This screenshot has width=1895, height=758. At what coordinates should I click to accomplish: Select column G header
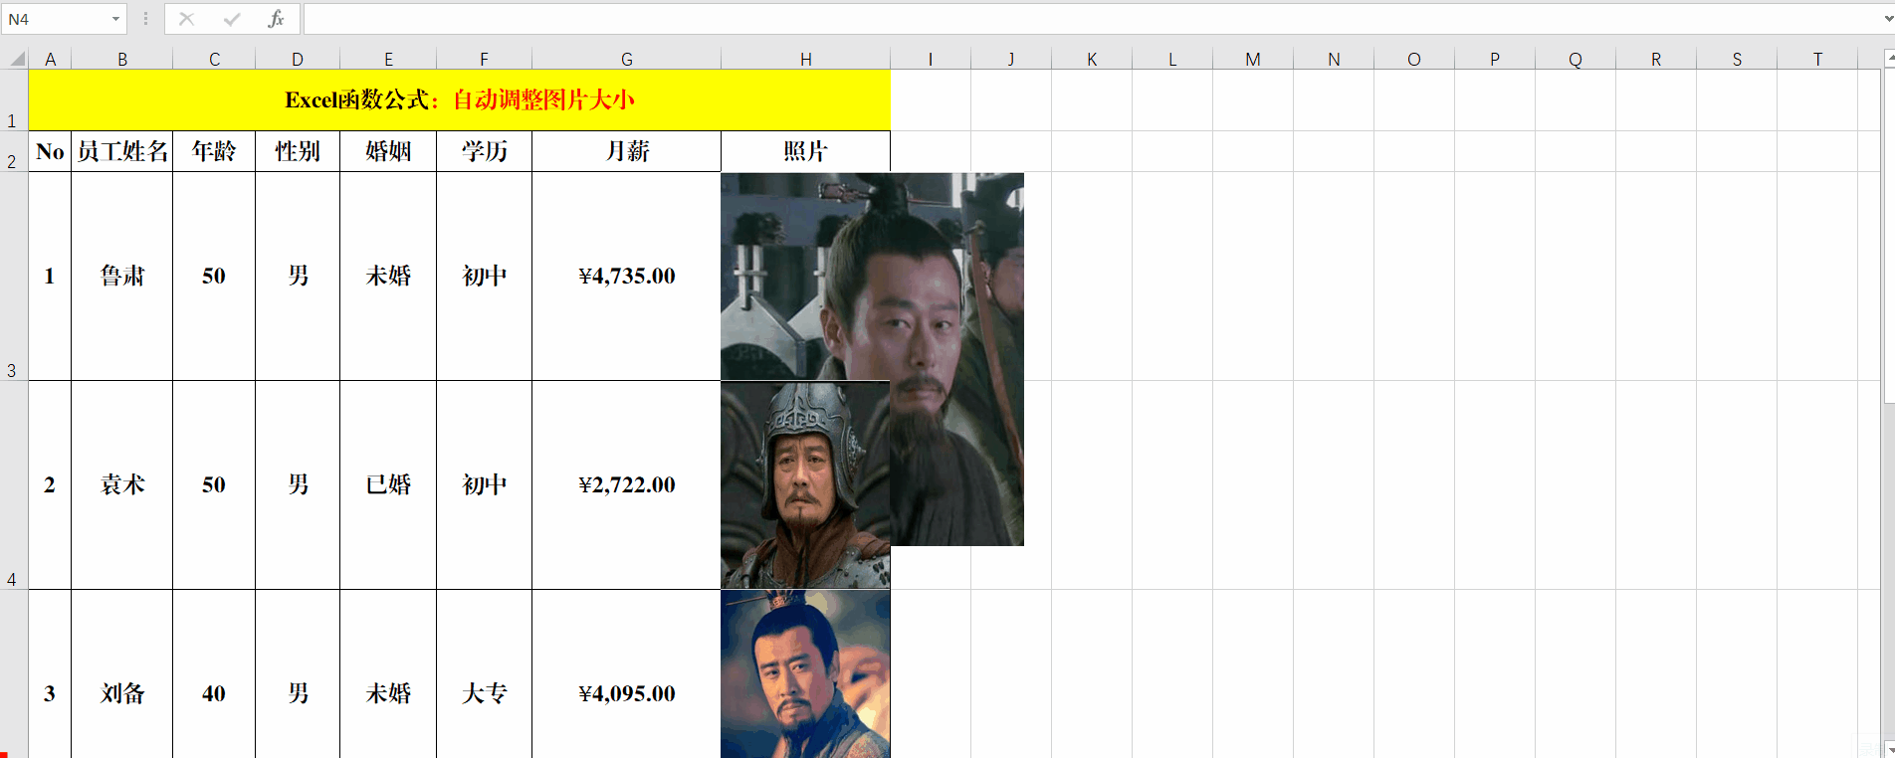626,60
